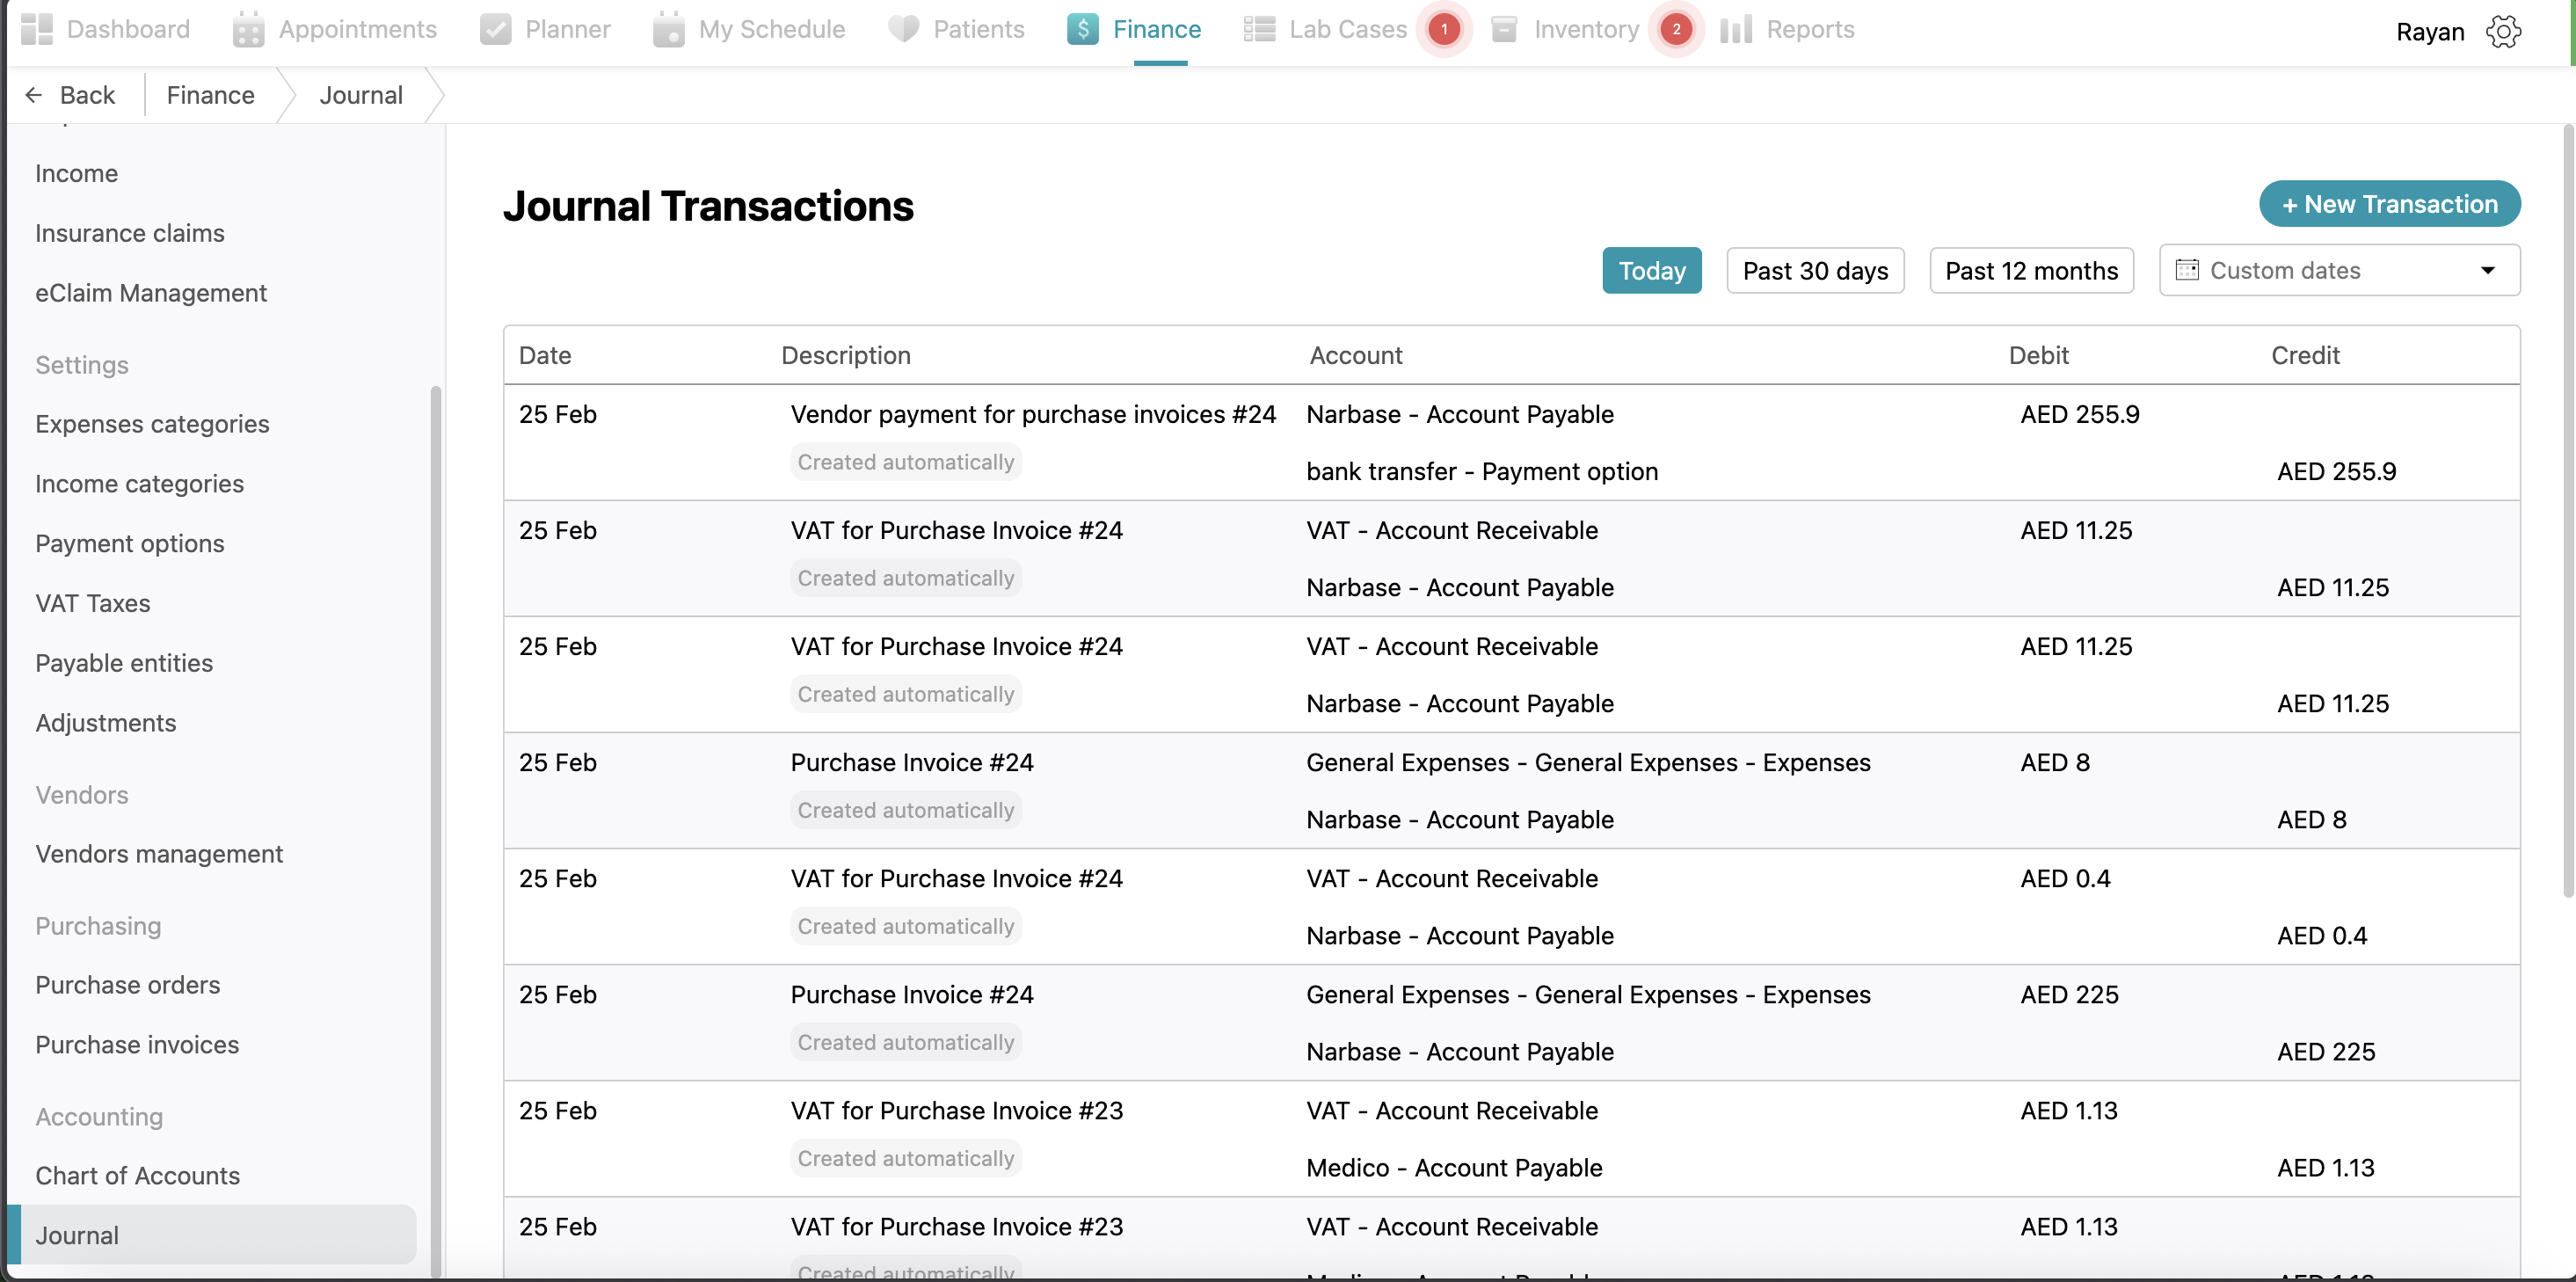Screen dimensions: 2576x1282
Task: Switch filter to Past 12 months
Action: [2030, 271]
